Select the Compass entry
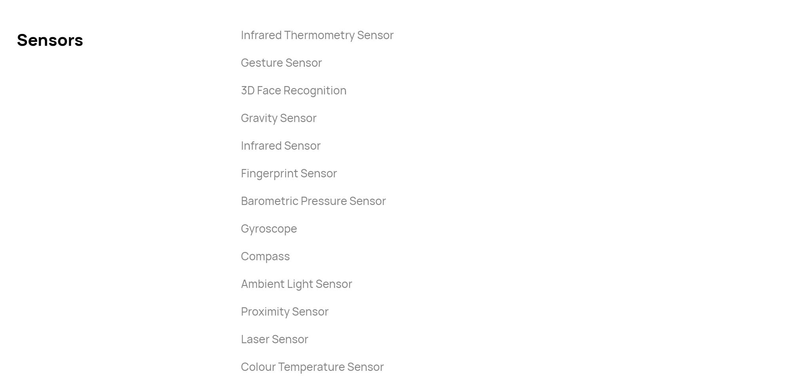 tap(265, 256)
